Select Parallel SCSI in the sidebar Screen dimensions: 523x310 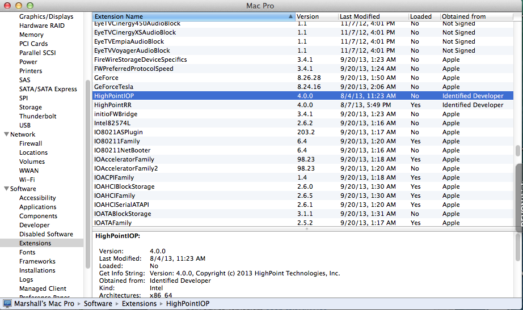37,53
